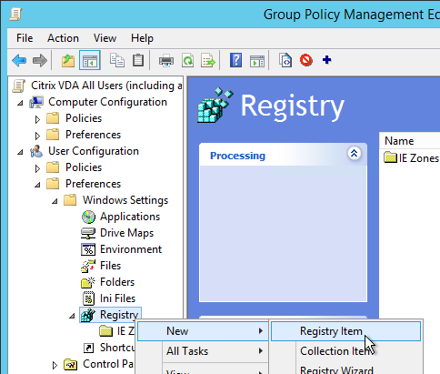Image resolution: width=440 pixels, height=374 pixels.
Task: Open the View menu
Action: pyautogui.click(x=105, y=38)
